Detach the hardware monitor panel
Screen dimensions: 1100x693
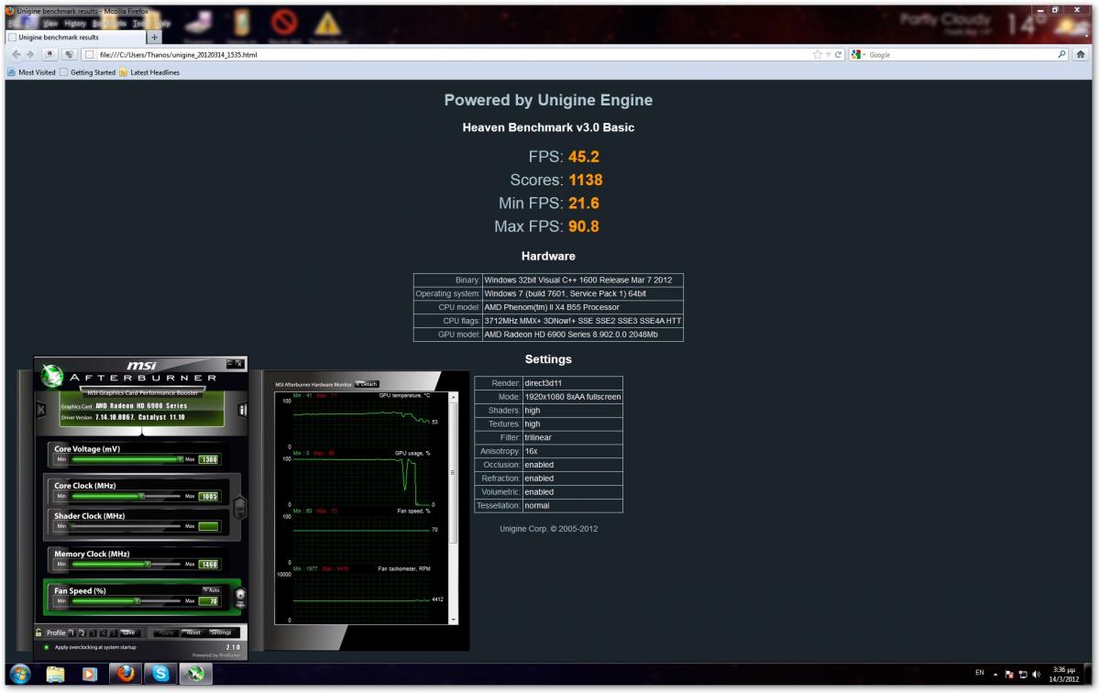(367, 384)
